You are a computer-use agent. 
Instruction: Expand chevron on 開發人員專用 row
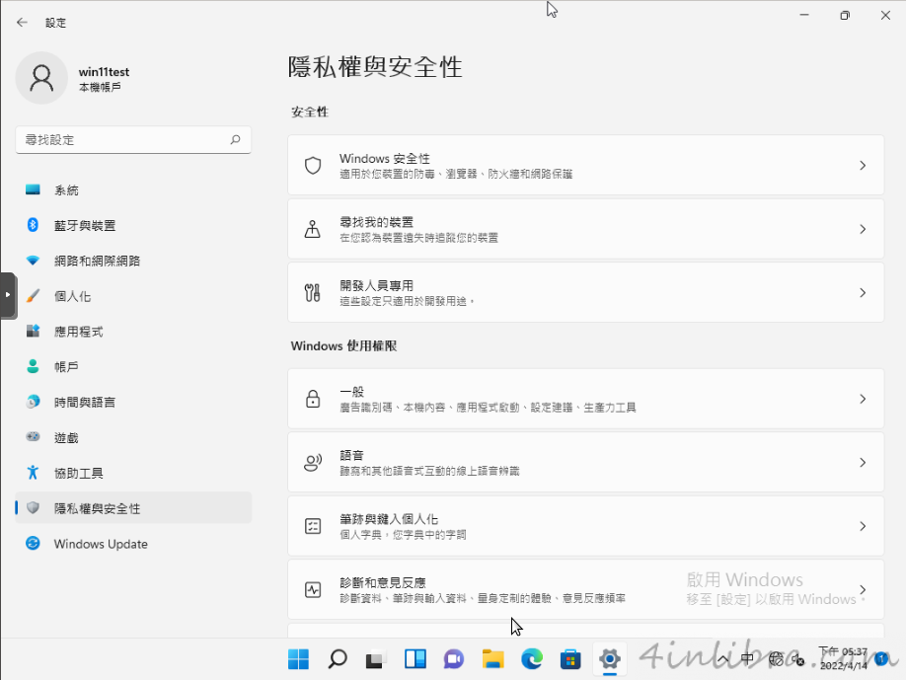(x=863, y=292)
